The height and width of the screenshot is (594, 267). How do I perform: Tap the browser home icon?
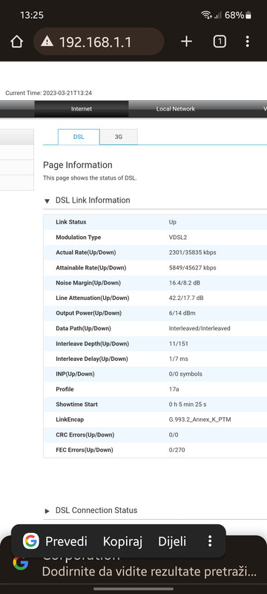[16, 42]
